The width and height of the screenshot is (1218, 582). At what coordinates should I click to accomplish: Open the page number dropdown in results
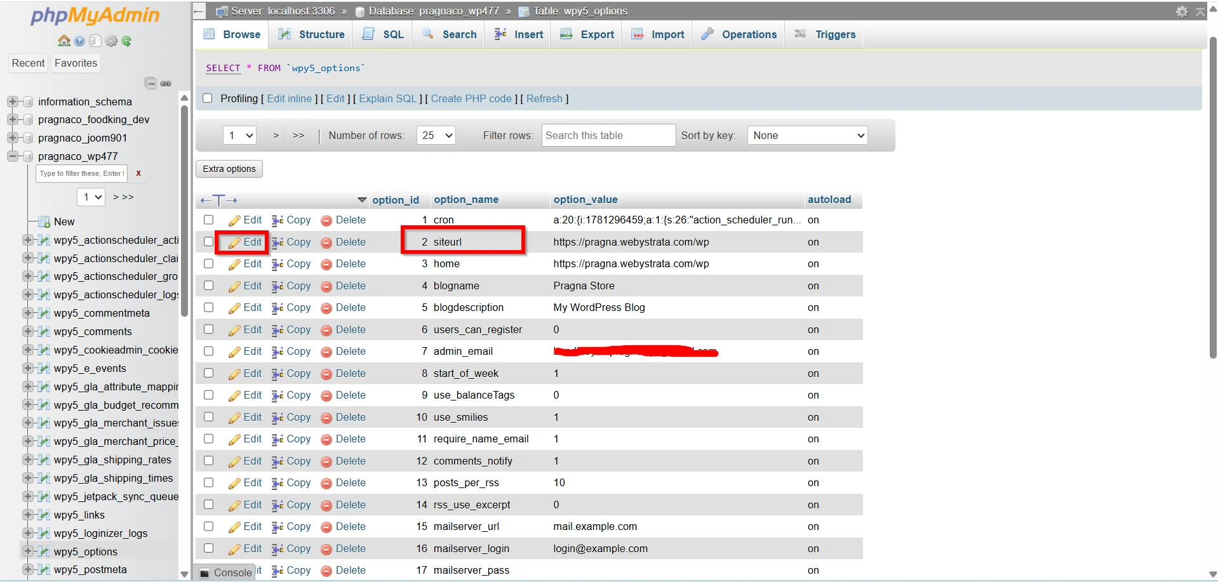coord(240,135)
